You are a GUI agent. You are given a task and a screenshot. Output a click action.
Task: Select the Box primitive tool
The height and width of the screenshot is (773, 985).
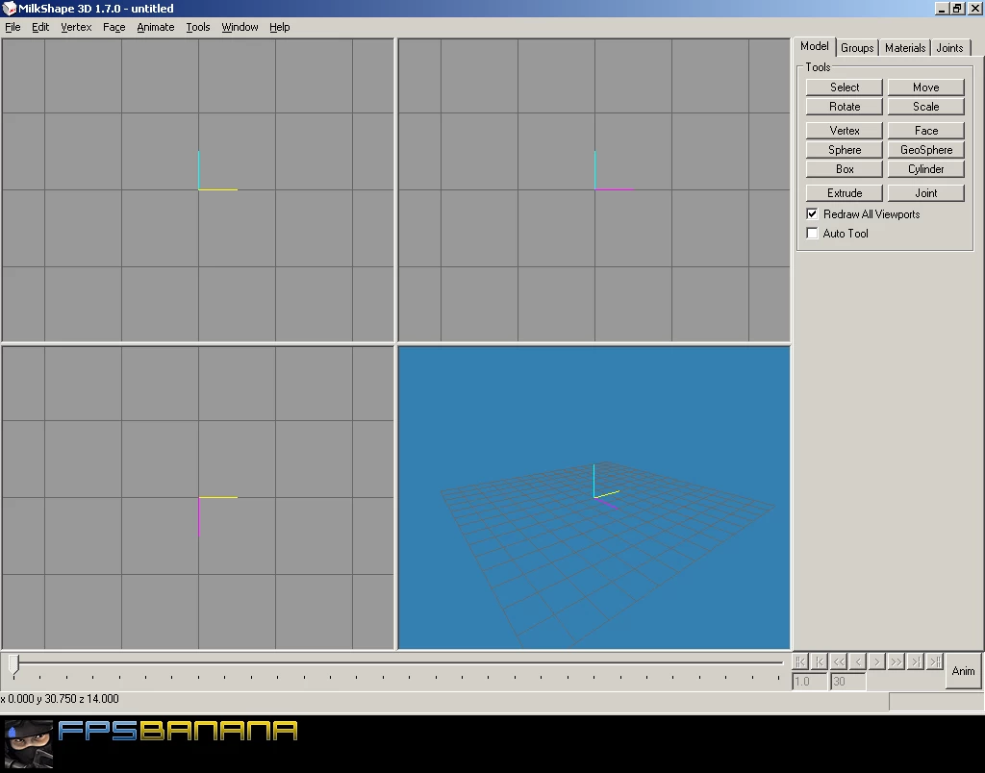(844, 168)
